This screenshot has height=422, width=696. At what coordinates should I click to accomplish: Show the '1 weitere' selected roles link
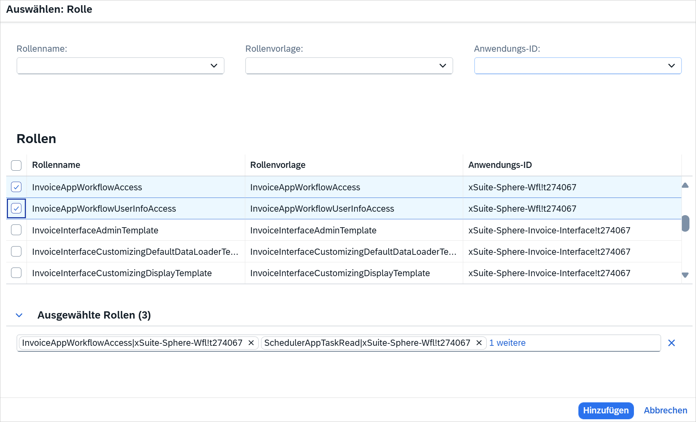[x=507, y=343]
